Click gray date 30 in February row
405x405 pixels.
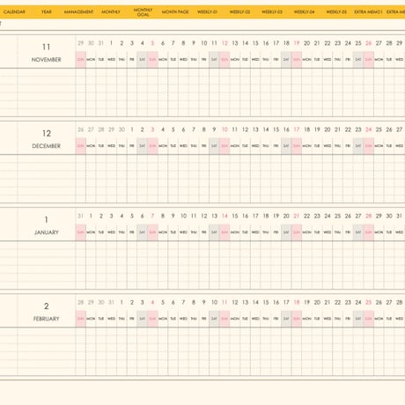click(x=101, y=302)
